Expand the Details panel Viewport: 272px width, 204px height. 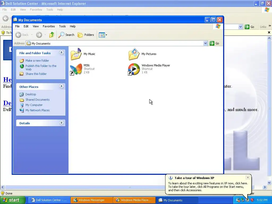(x=61, y=123)
